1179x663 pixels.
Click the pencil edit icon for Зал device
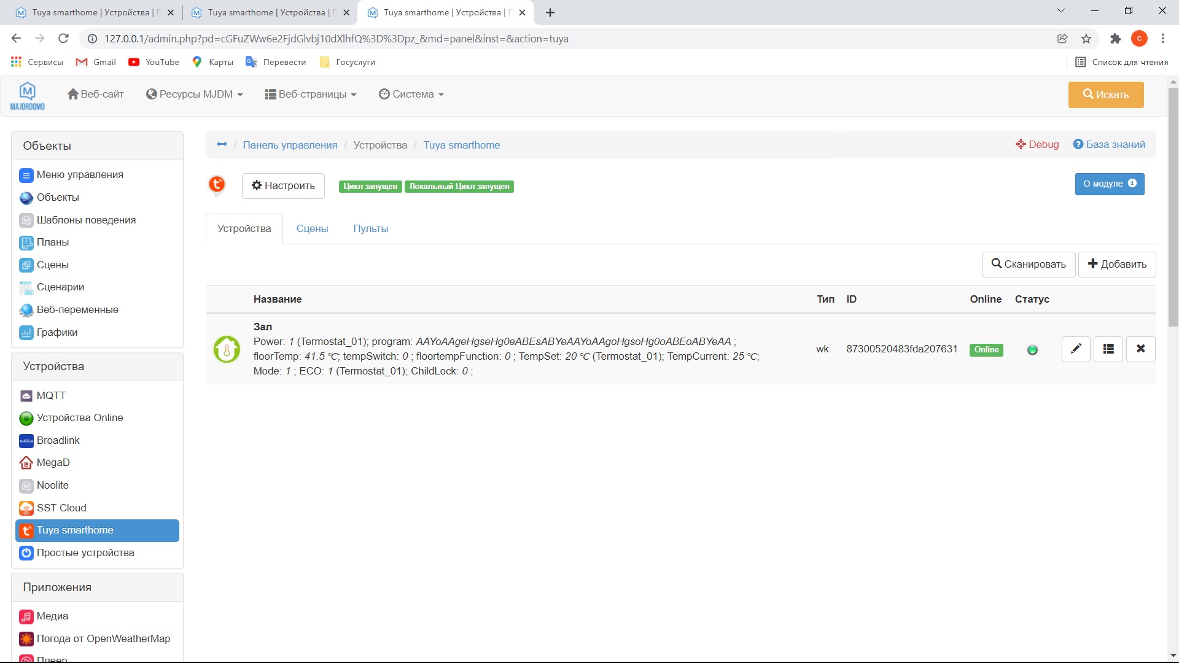click(x=1076, y=349)
